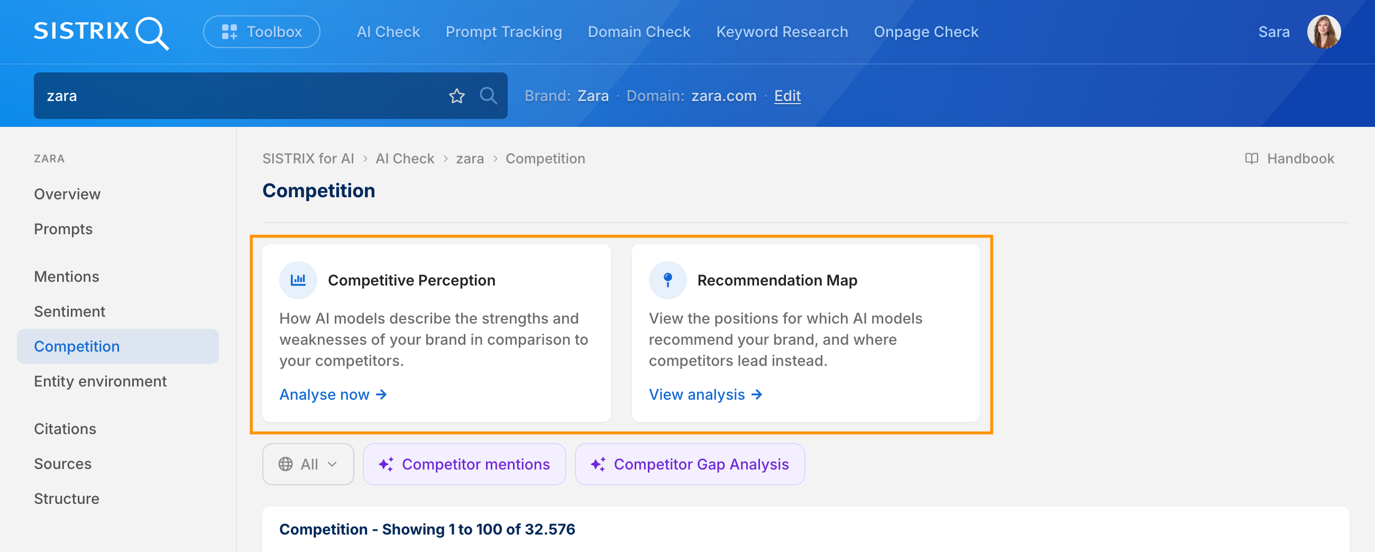Click SISTRIX for AI breadcrumb
Screen dimensions: 1375x552
click(x=308, y=159)
